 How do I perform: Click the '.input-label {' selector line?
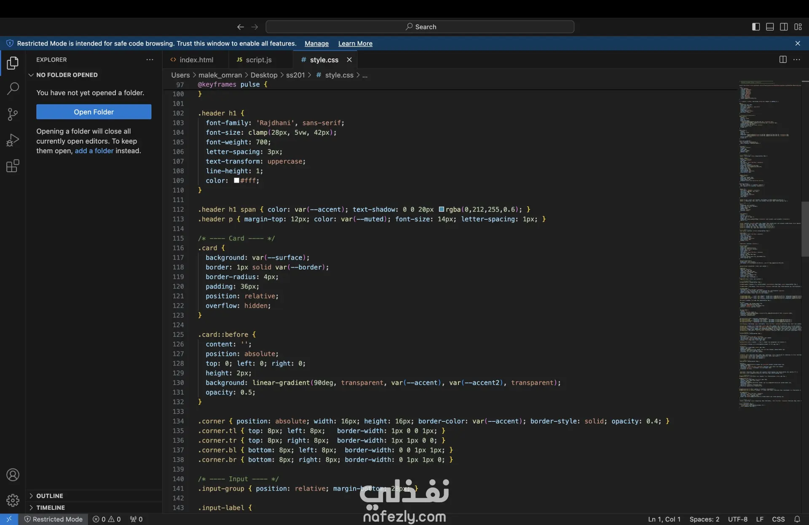[x=225, y=508]
